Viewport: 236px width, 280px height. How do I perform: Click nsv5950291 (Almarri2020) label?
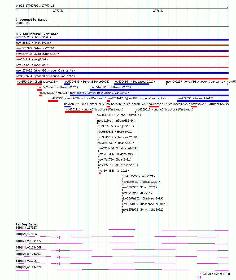point(210,104)
